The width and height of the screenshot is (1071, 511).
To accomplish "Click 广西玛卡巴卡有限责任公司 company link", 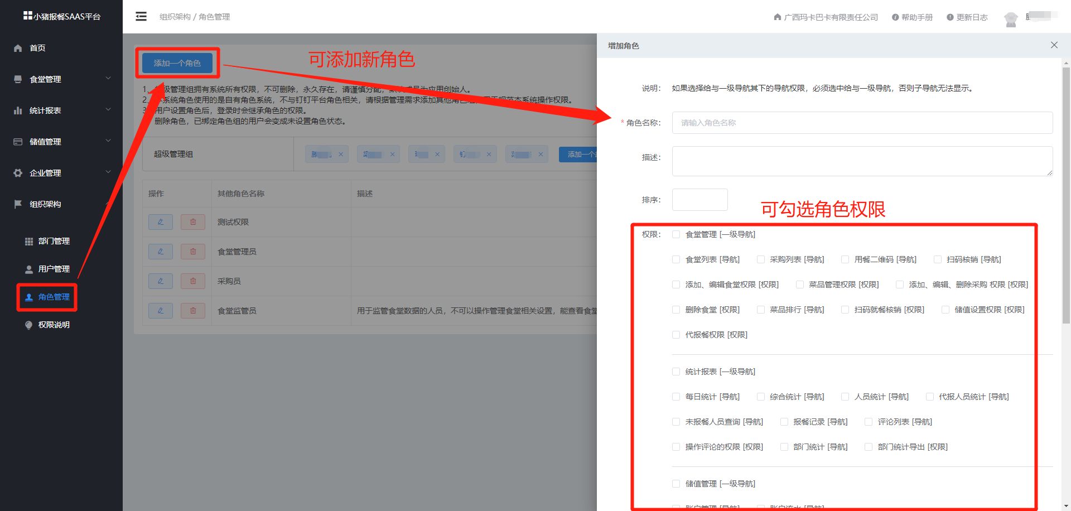I will tap(831, 17).
